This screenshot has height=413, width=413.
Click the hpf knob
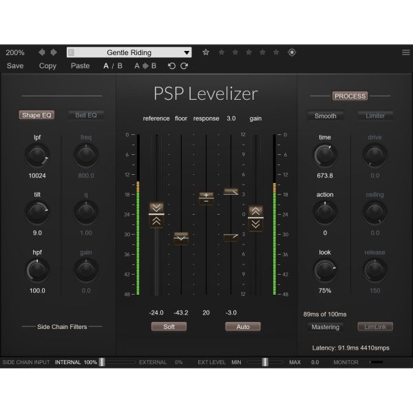[x=37, y=271]
